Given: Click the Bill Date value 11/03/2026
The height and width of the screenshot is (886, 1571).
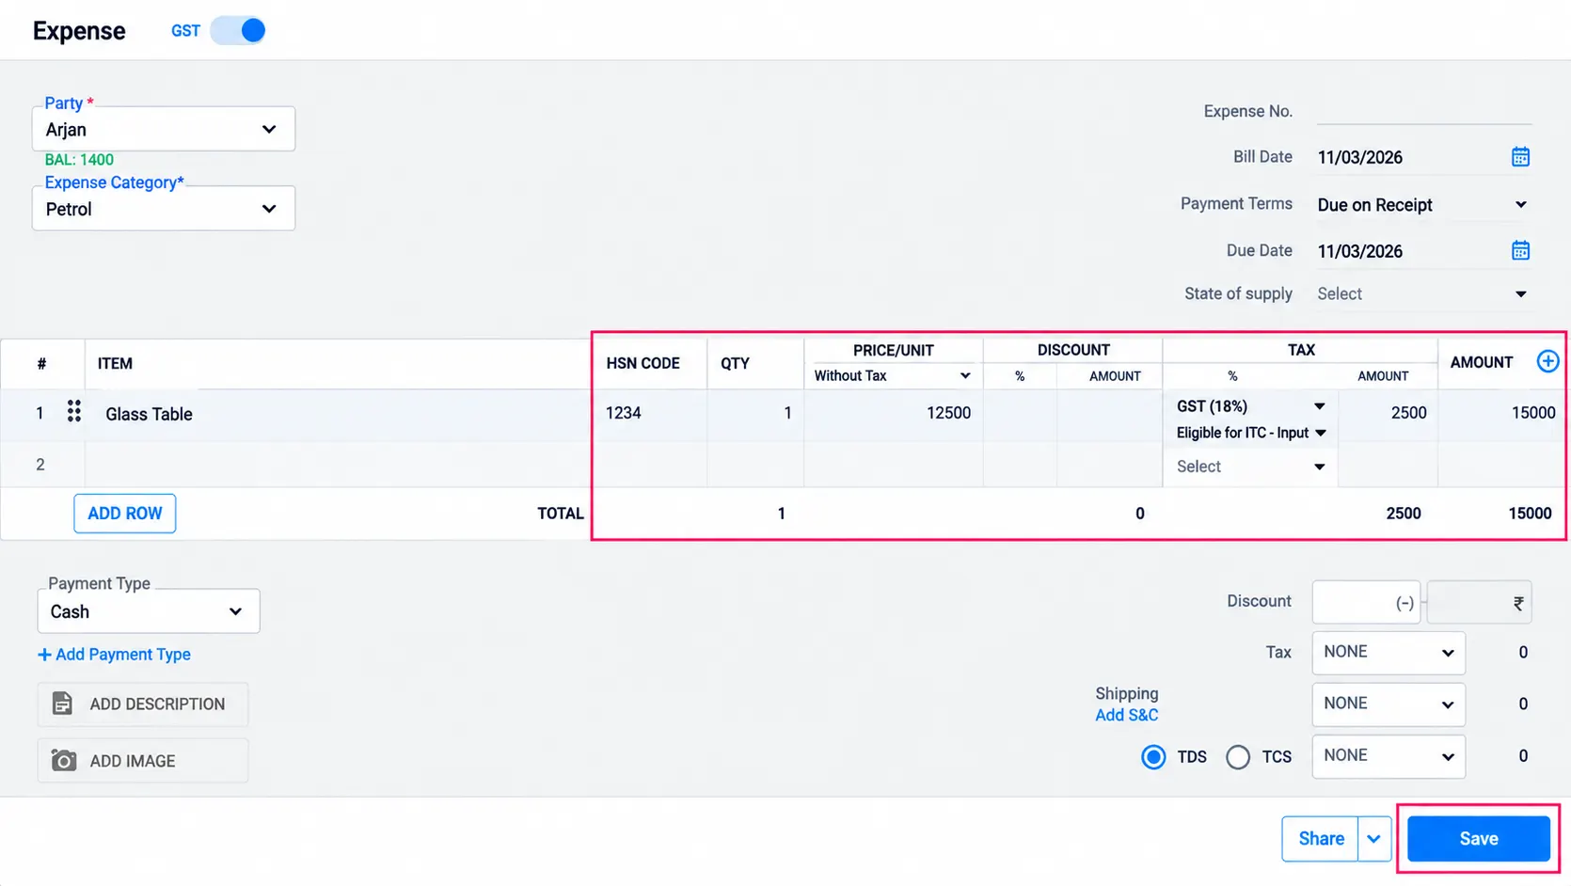Looking at the screenshot, I should click(x=1359, y=158).
